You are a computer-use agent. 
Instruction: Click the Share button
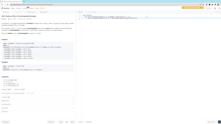[x=29, y=19]
